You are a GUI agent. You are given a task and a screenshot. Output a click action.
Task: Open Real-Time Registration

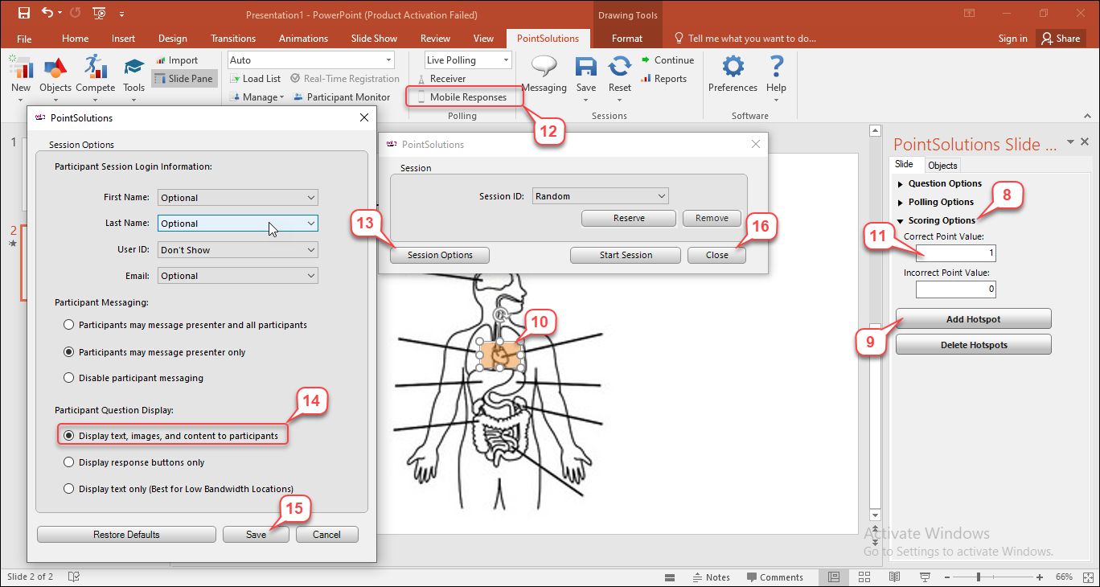coord(344,79)
